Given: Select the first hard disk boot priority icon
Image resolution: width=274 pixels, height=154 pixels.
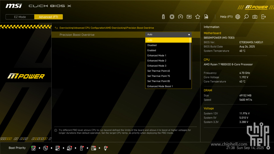Looking at the screenshot, I should click(33, 148).
